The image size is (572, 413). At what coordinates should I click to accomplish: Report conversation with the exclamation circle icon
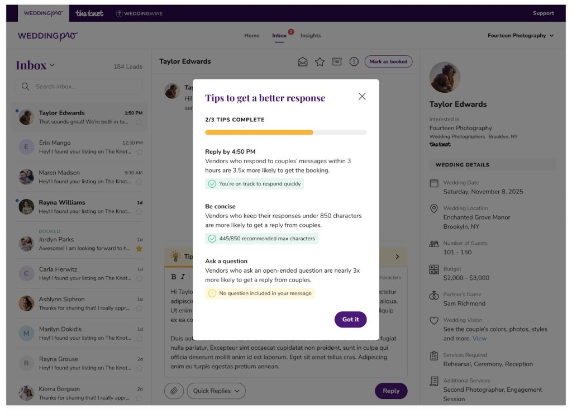[354, 61]
